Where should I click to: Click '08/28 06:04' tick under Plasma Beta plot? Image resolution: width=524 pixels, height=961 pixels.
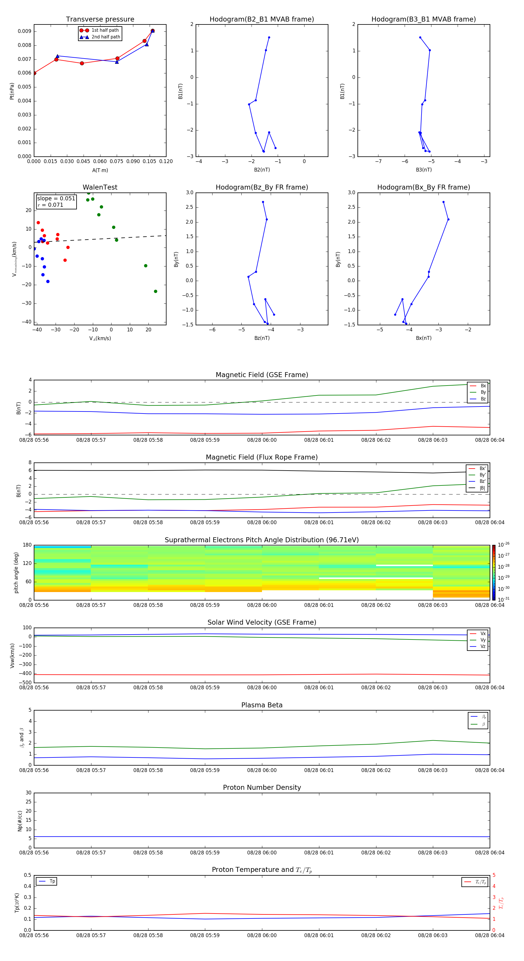[x=490, y=770]
